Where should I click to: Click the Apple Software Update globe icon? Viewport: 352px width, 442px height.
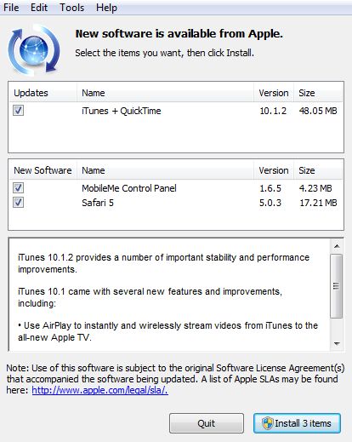point(34,50)
